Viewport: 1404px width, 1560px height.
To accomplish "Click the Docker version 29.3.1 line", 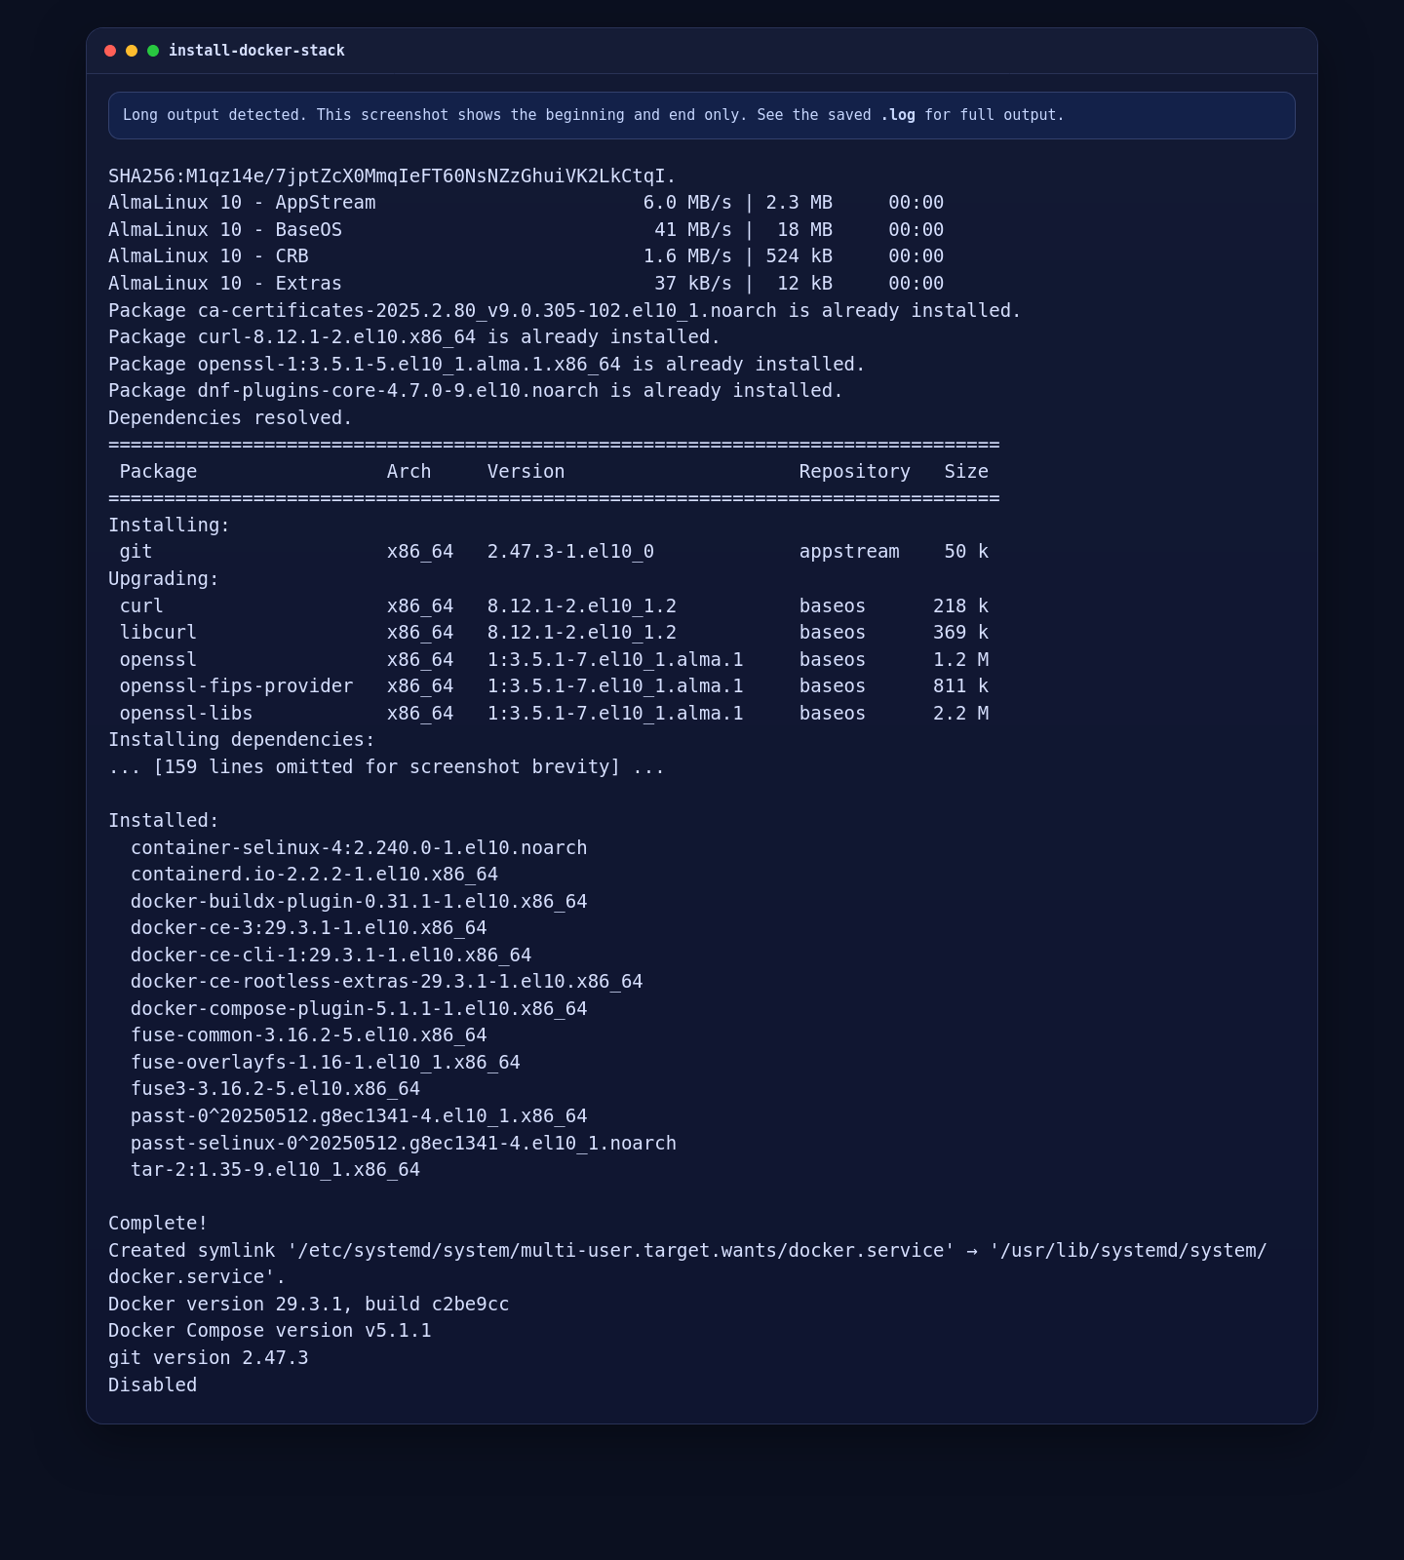I will [308, 1305].
